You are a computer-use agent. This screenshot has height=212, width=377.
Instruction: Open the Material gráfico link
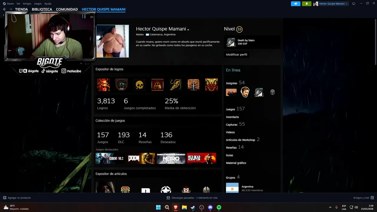(236, 163)
